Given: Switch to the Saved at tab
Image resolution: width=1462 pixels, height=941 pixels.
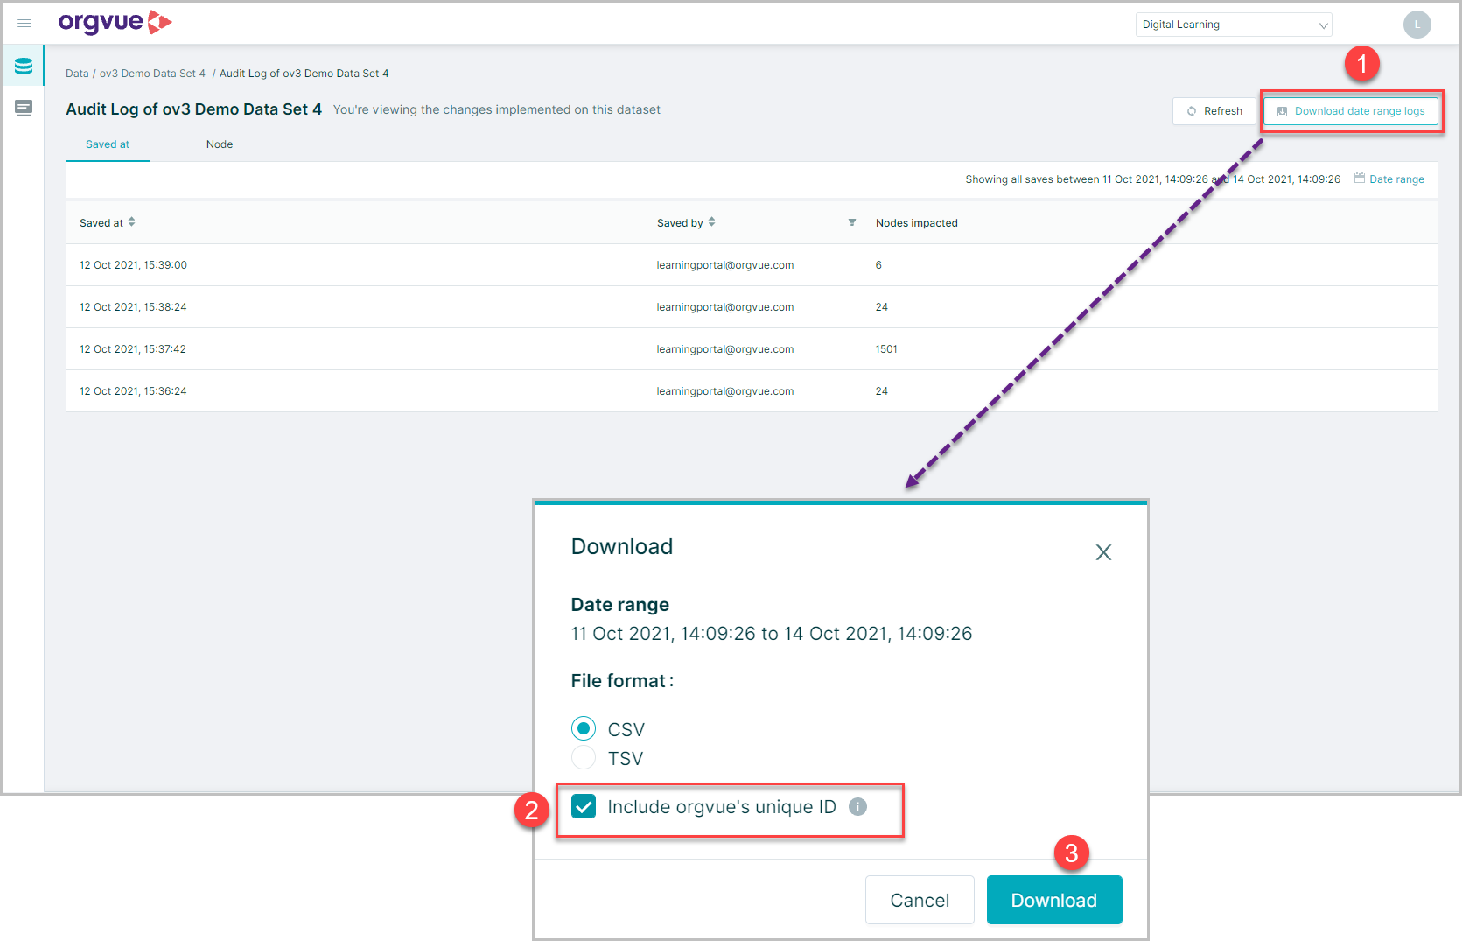Looking at the screenshot, I should point(108,144).
